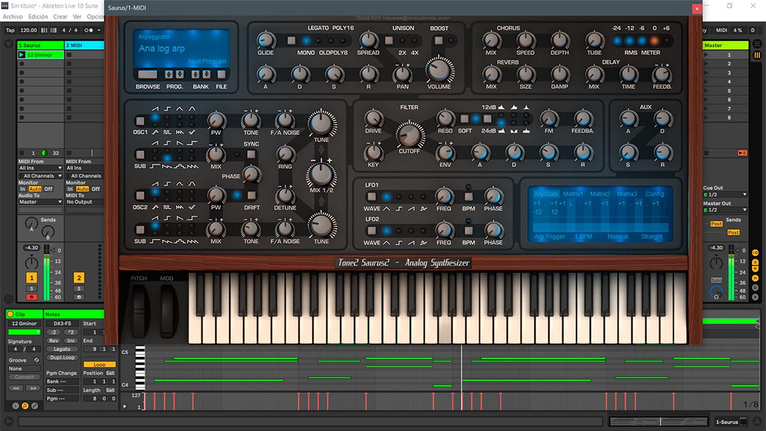The width and height of the screenshot is (766, 431).
Task: Click the clock icon in clip view
Action: click(15, 405)
